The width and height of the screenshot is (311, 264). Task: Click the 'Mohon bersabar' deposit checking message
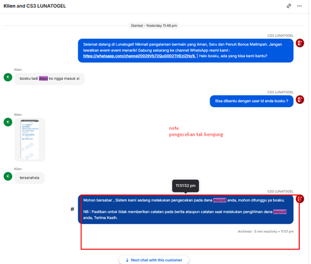click(x=185, y=209)
